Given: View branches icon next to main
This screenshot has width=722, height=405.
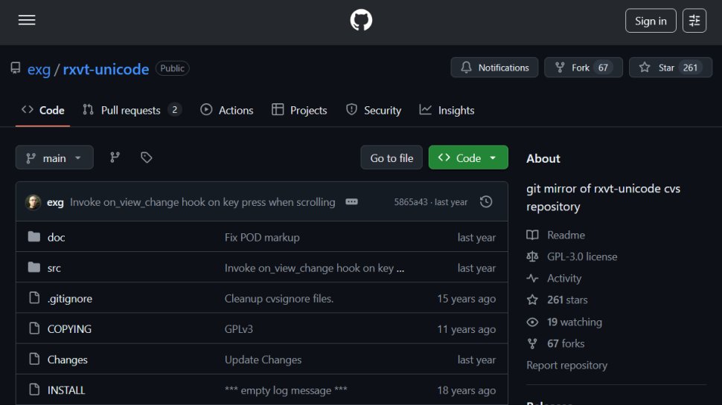Looking at the screenshot, I should (115, 158).
